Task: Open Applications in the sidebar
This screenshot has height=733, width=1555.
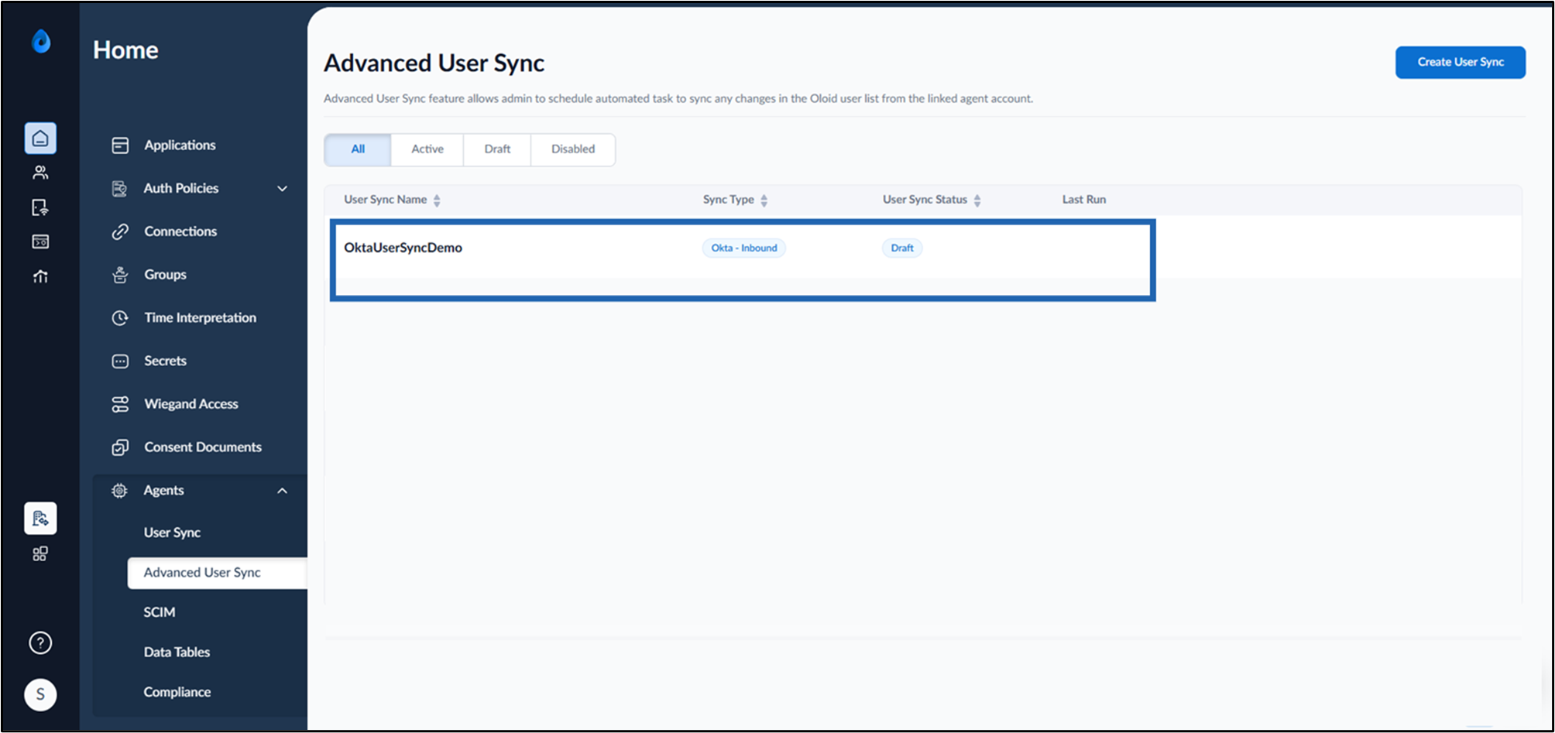Action: point(180,146)
